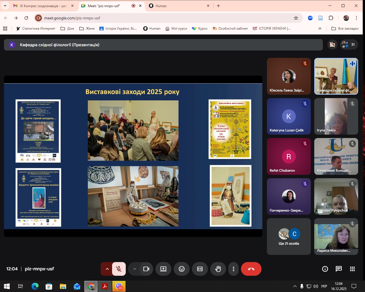Image resolution: width=365 pixels, height=292 pixels.
Task: Unmute the microphone in Meet
Action: [119, 269]
